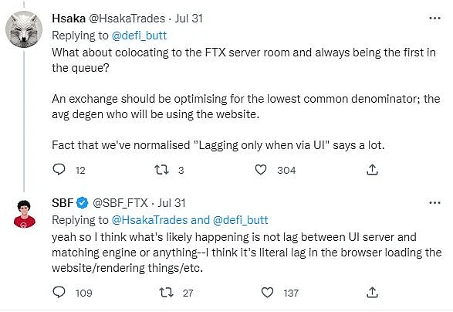
Task: Retweet SBF's tweet about browser lag
Action: [x=167, y=293]
